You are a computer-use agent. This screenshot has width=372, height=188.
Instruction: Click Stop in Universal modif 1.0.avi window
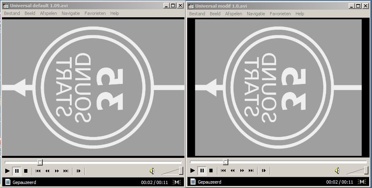[x=211, y=170]
